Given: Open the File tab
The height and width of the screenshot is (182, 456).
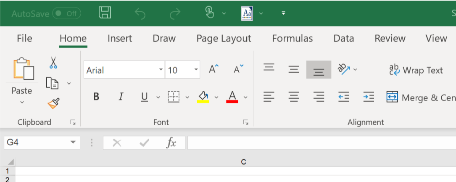Looking at the screenshot, I should pos(24,38).
